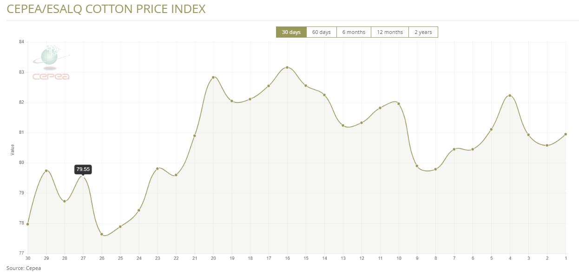Click the data point at day 23
Image resolution: width=579 pixels, height=276 pixels.
158,168
